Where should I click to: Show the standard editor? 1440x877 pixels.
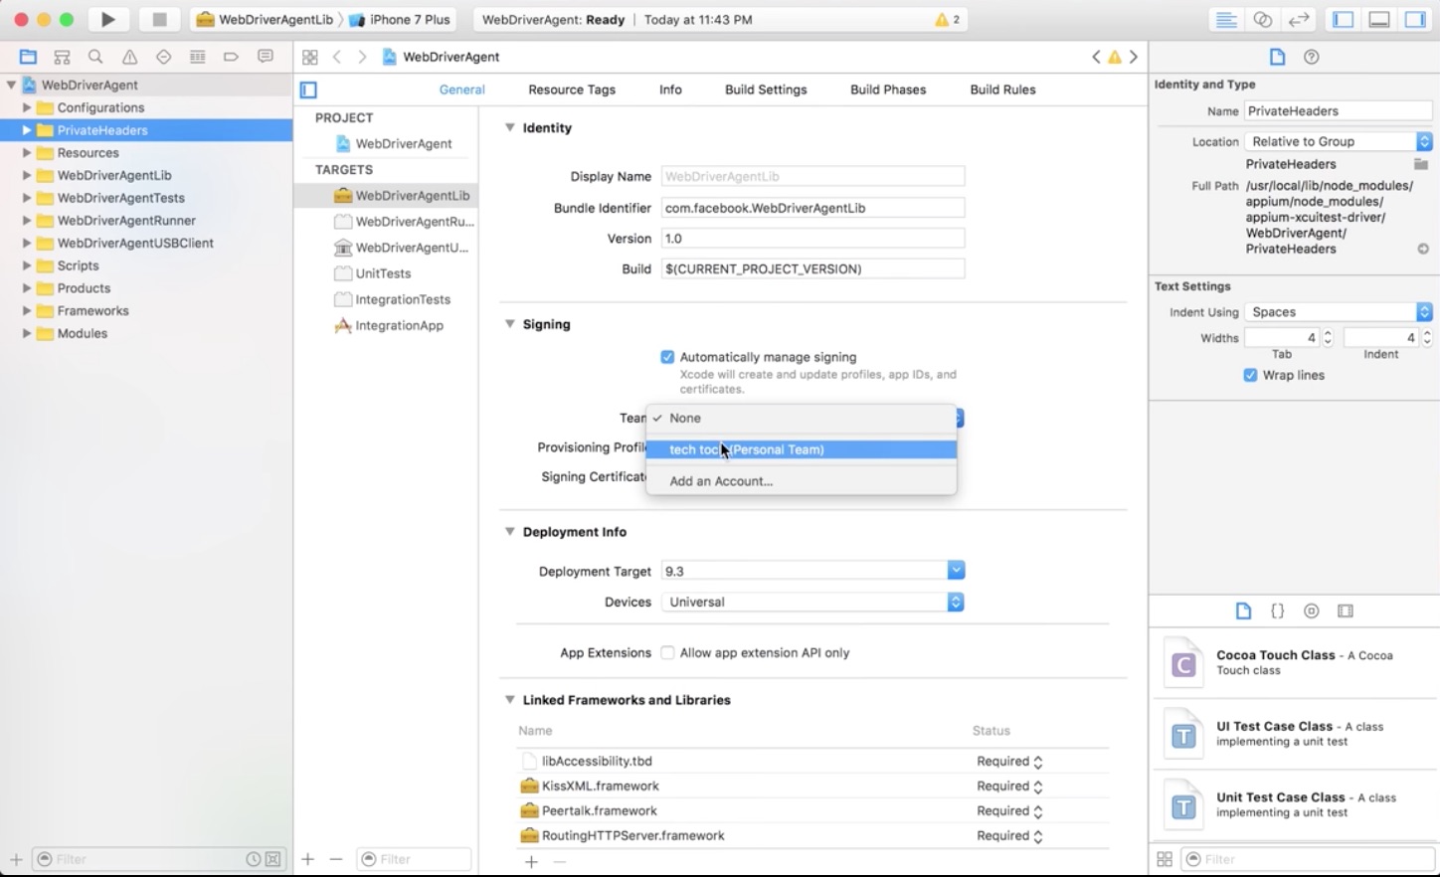tap(1226, 19)
